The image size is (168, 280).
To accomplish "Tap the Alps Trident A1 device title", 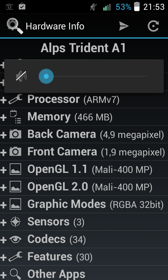I will 83,48.
